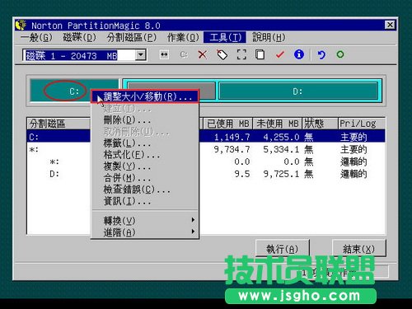Click the 狀態 column header
This screenshot has height=309, width=412.
point(320,124)
